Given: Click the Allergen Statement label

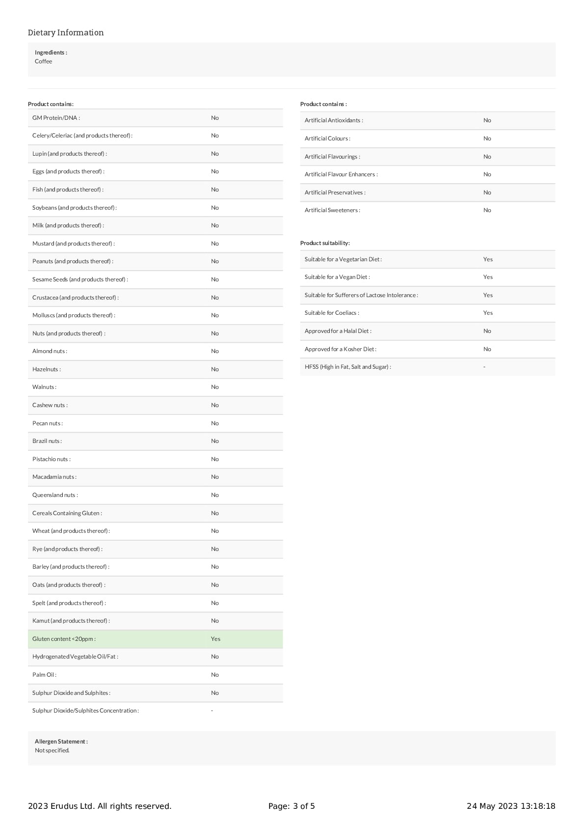Looking at the screenshot, I should point(61,742).
